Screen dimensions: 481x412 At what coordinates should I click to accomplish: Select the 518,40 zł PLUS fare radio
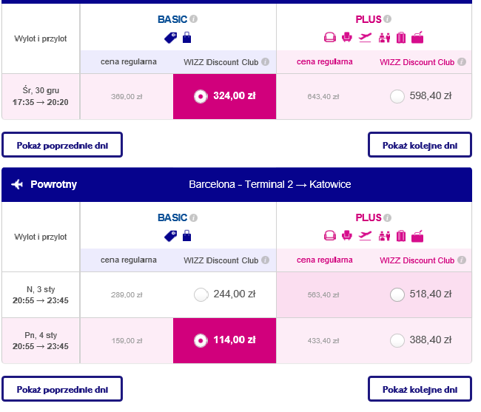point(397,294)
